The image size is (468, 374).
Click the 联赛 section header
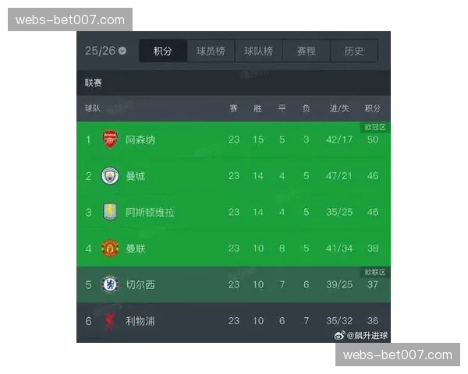tap(94, 83)
